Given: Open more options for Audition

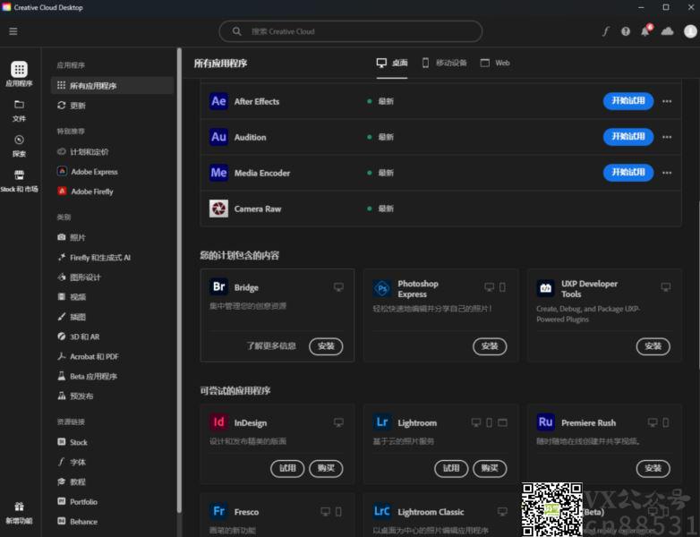Looking at the screenshot, I should point(667,137).
